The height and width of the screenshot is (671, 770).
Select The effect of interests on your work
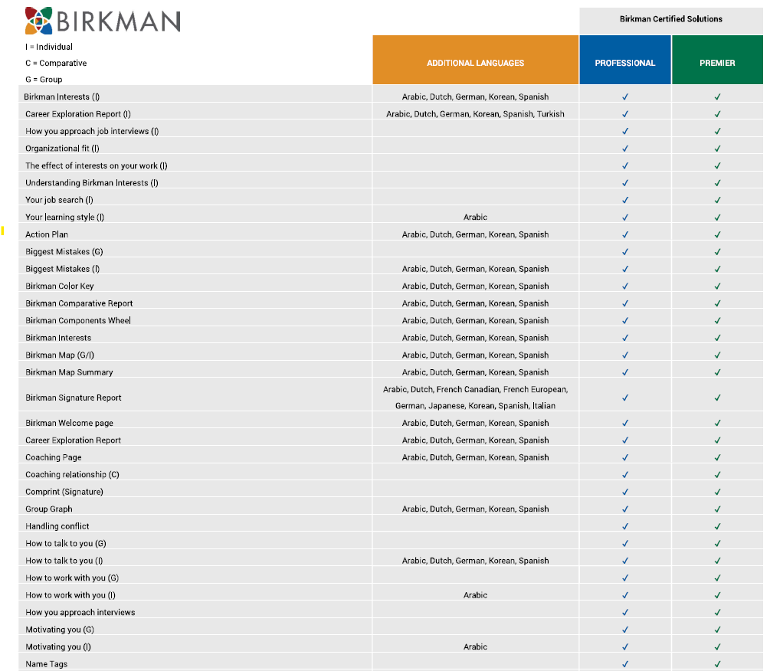coord(97,165)
